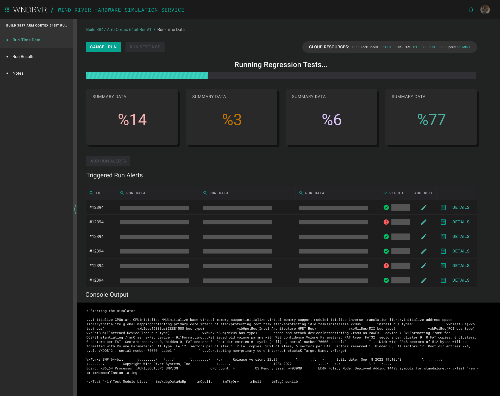Open DETAILS link for third alert row
Viewport: 500px width, 396px height.
click(461, 237)
